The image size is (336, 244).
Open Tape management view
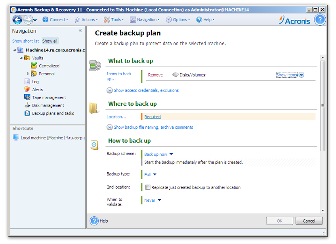(49, 97)
